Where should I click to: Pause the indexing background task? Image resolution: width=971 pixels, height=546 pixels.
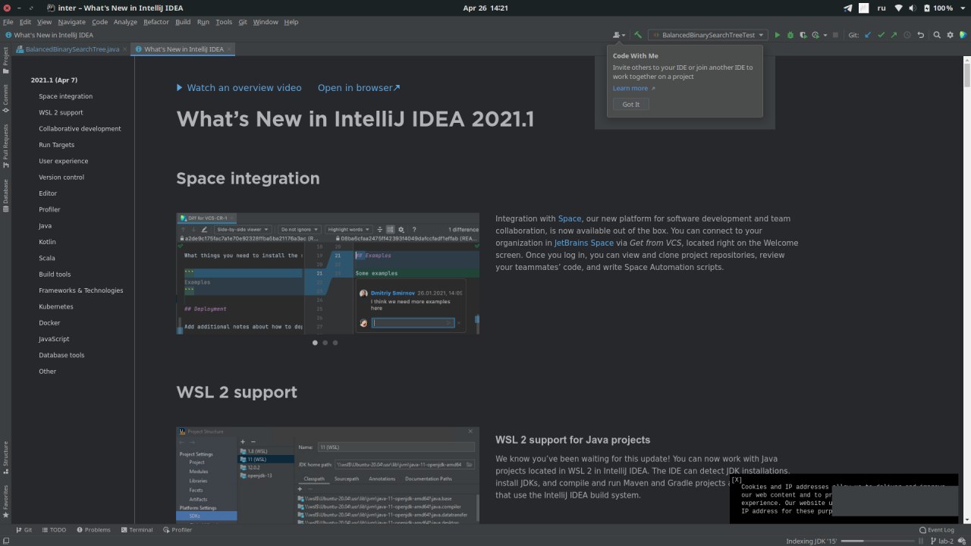click(921, 541)
